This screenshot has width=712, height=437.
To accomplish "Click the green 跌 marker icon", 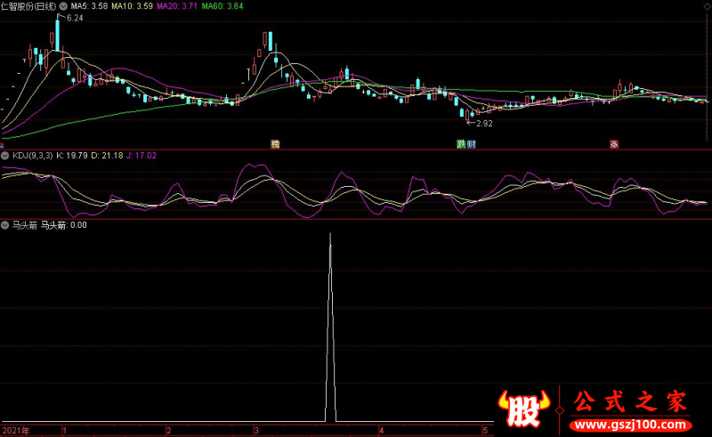I will (x=461, y=143).
